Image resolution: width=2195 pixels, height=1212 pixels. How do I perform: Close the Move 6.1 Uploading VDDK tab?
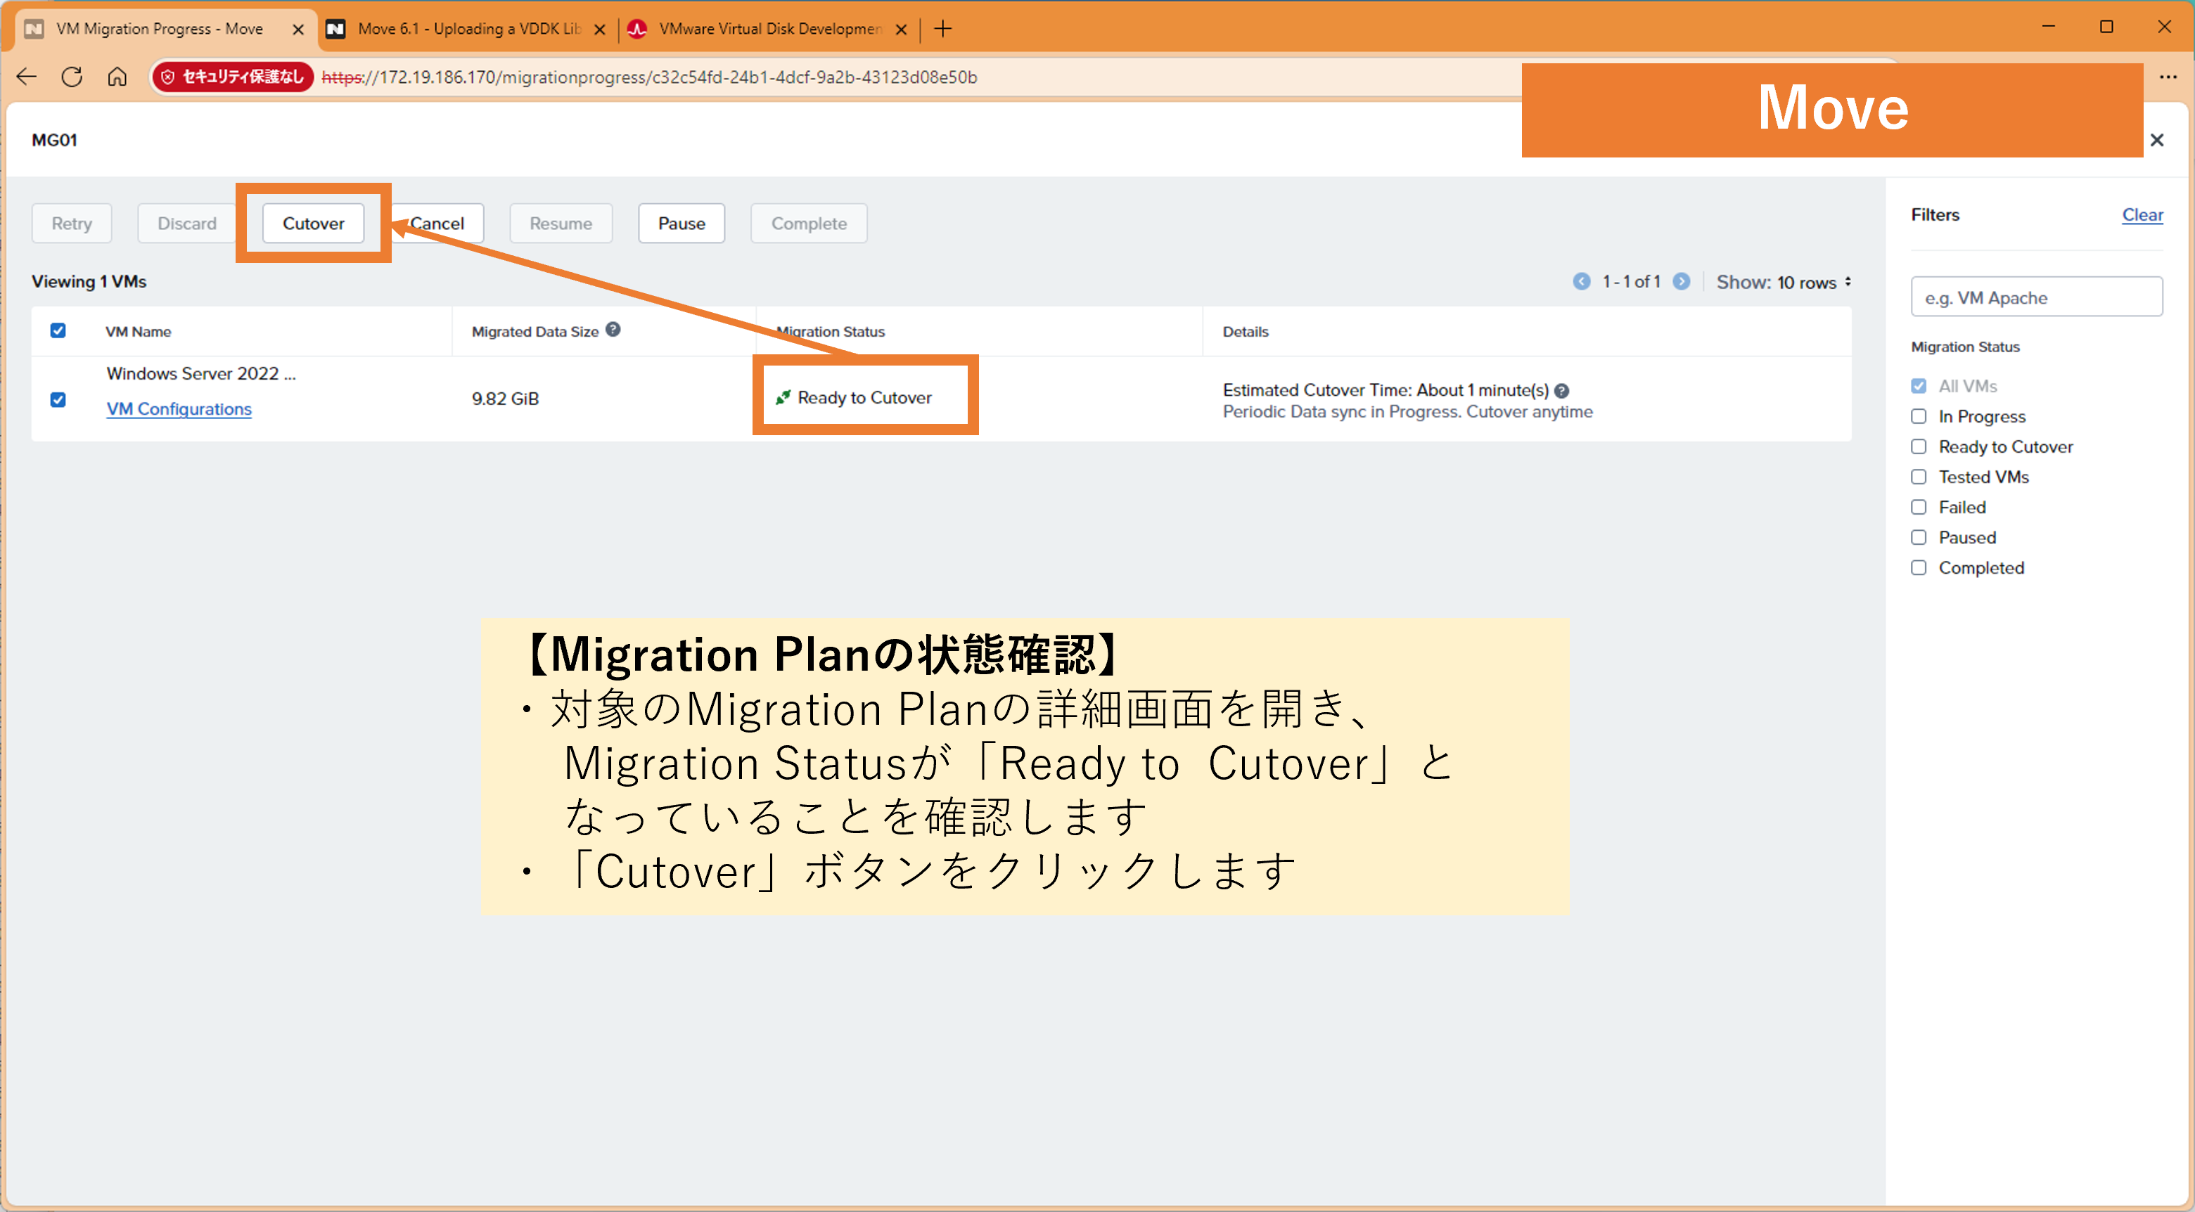point(600,29)
